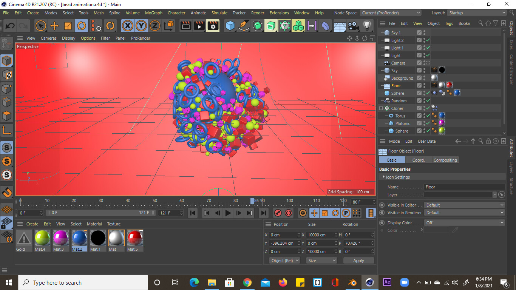The height and width of the screenshot is (290, 516).
Task: Switch to the Coord. tab in Attributes
Action: click(x=419, y=160)
